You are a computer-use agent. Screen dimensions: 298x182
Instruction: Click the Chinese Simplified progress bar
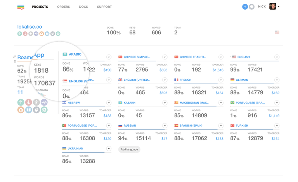click(143, 61)
